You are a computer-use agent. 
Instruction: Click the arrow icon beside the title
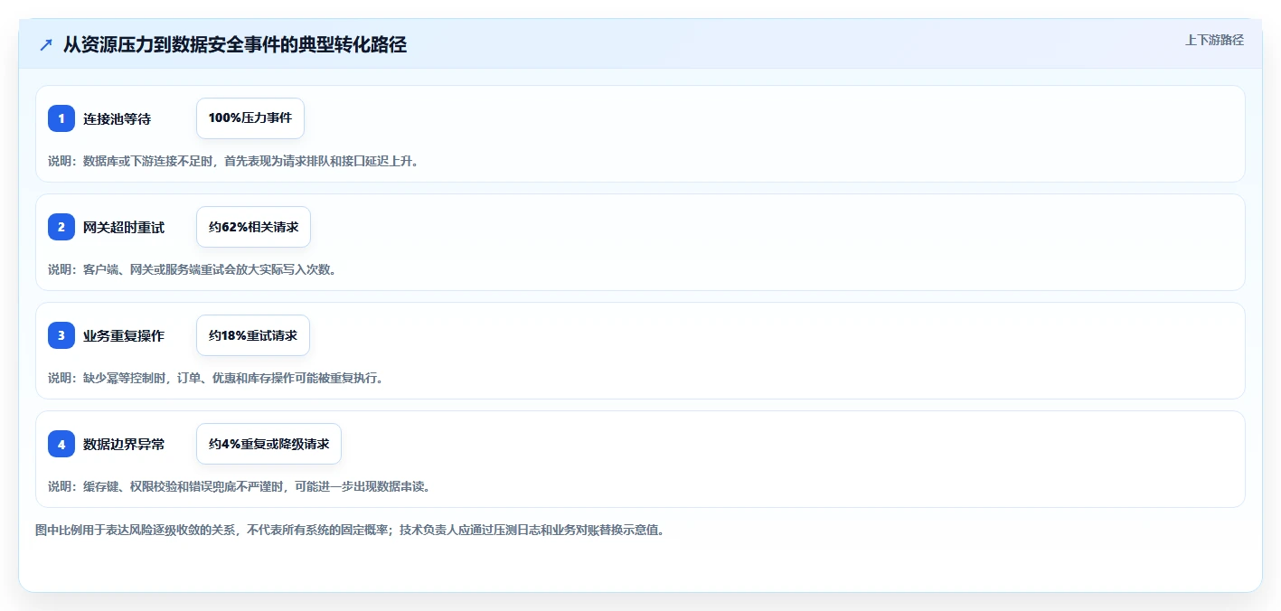pyautogui.click(x=46, y=44)
